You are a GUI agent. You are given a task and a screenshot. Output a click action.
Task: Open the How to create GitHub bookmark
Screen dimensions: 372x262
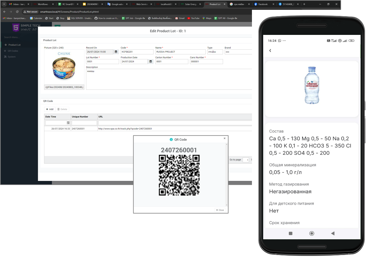(x=106, y=18)
